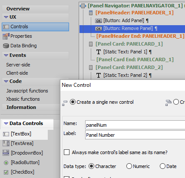Enable 'Always make control's label same as its name'

(66, 152)
